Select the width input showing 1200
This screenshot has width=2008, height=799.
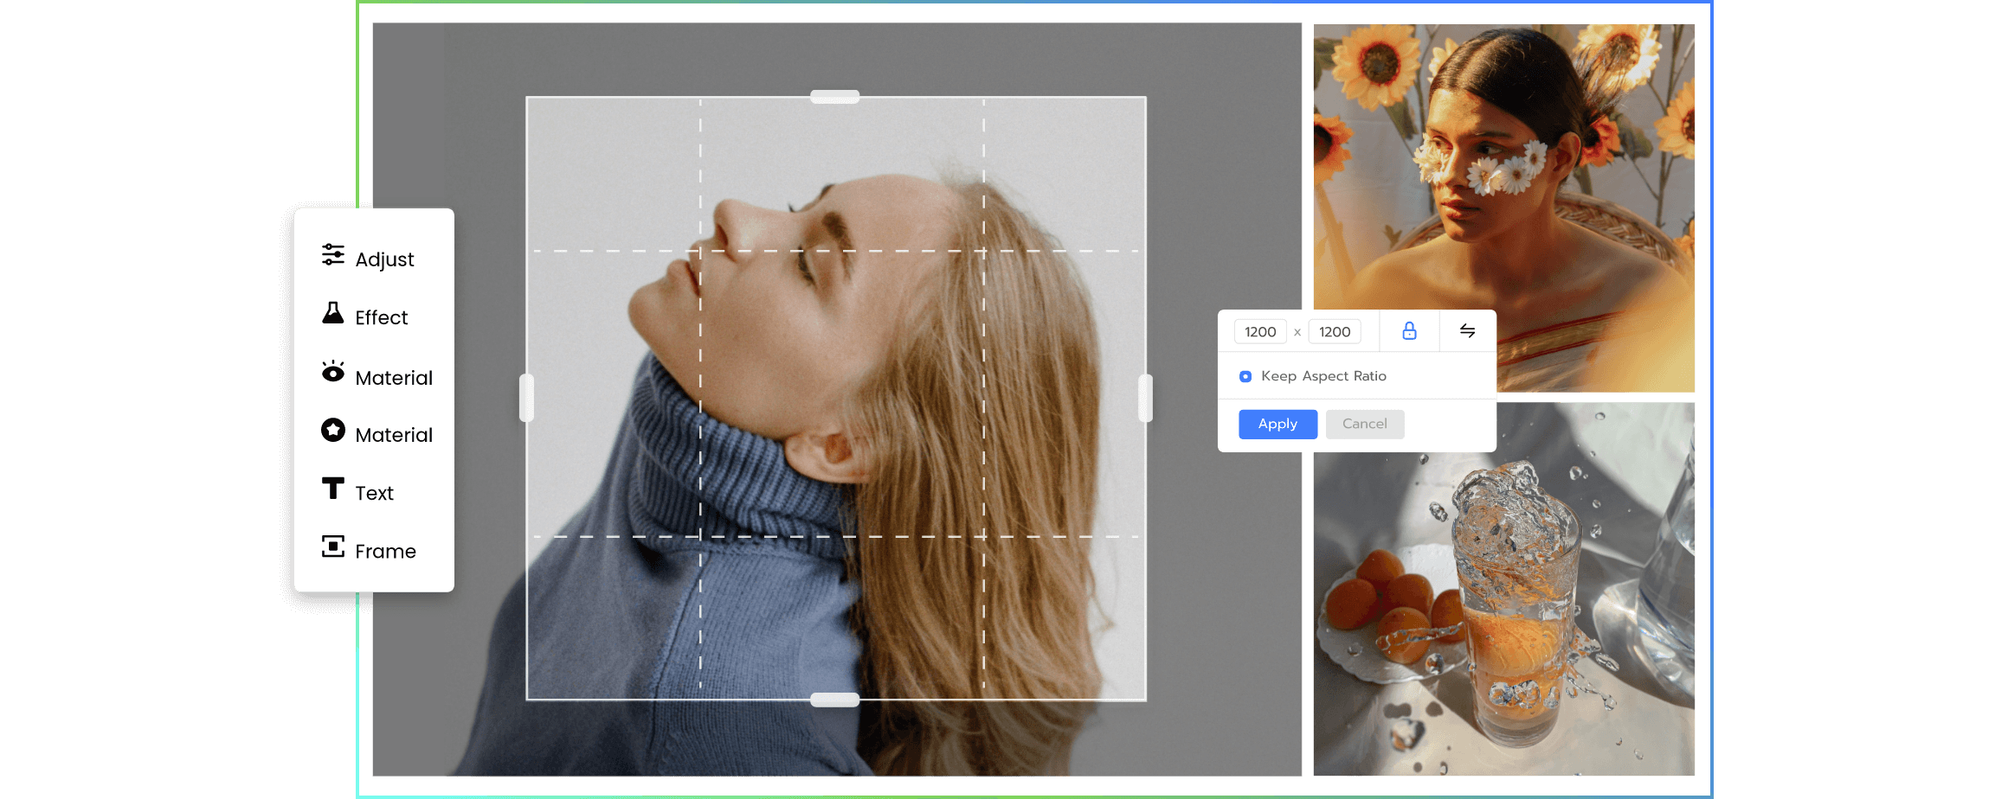(1260, 331)
